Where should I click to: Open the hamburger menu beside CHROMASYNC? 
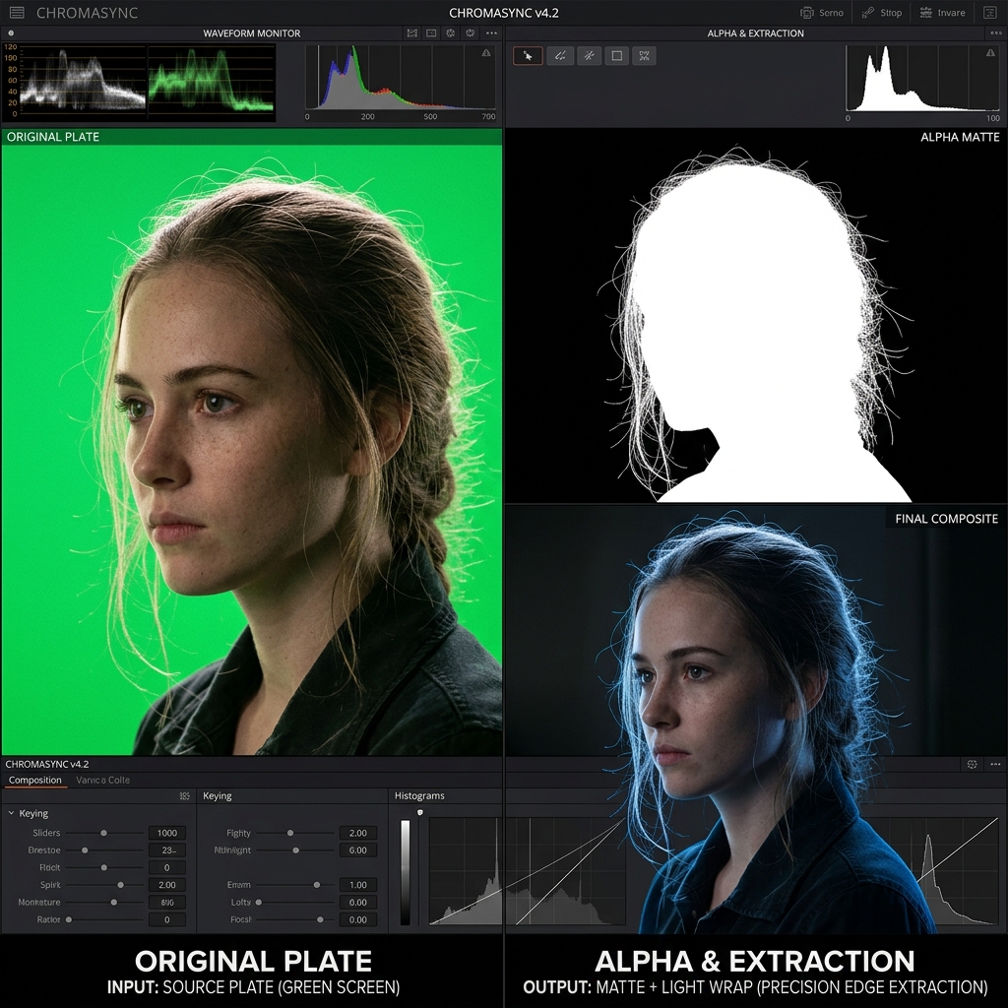click(17, 13)
